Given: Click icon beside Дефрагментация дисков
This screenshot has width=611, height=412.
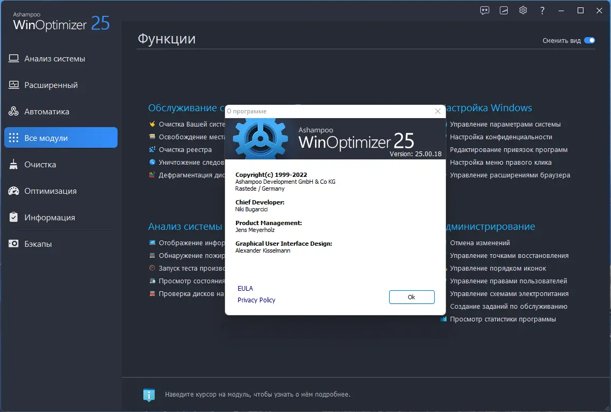Looking at the screenshot, I should tap(152, 175).
